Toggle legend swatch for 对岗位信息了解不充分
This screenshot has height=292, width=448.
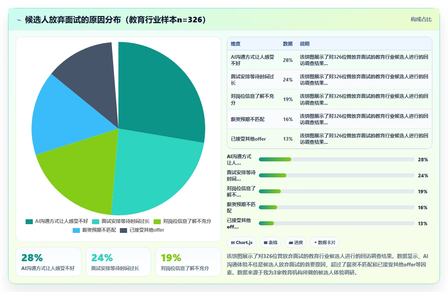pos(157,222)
